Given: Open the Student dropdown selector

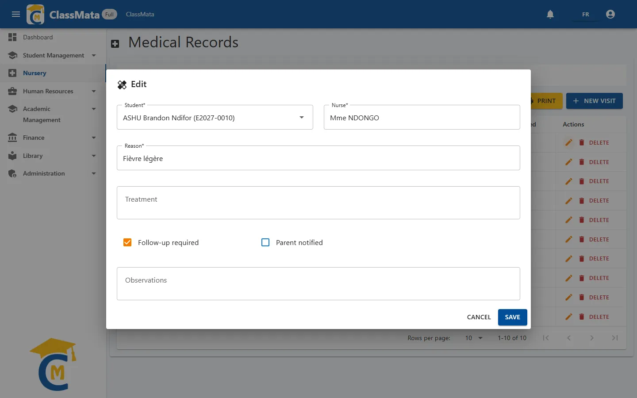Looking at the screenshot, I should point(215,118).
